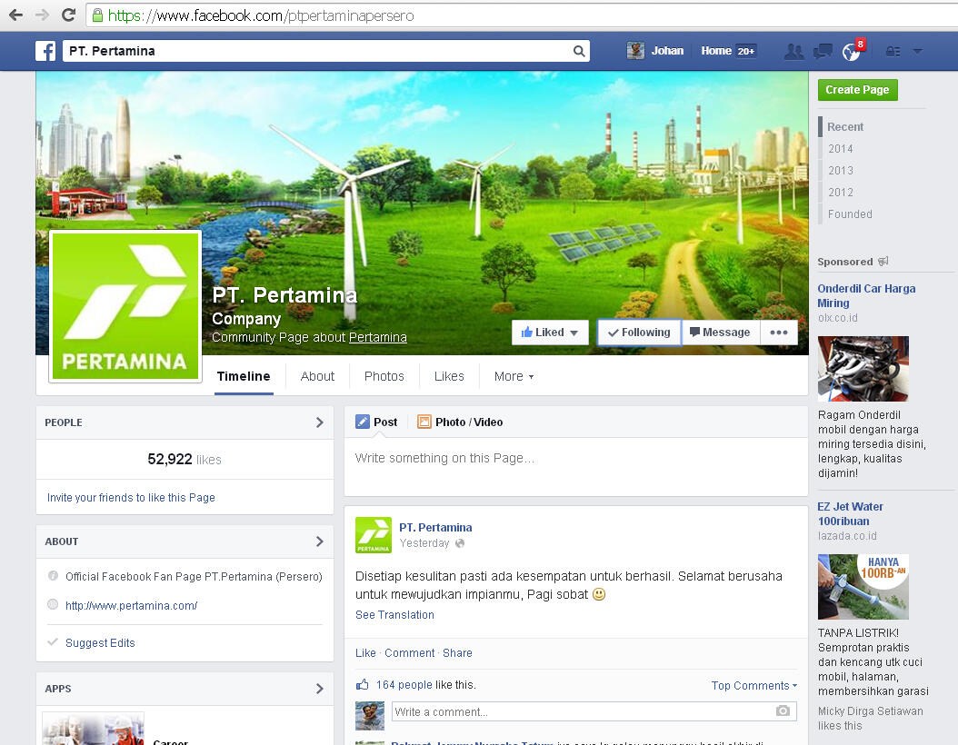Open the Pertamina community page link
Screen dimensions: 958x745
(x=377, y=337)
